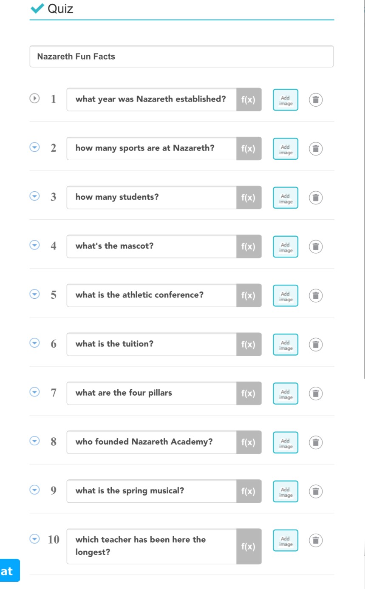The image size is (365, 589).
Task: Add image to athletic conference question
Action: tap(286, 295)
